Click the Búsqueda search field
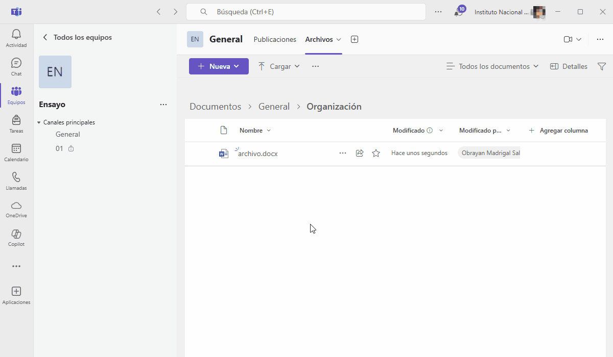The width and height of the screenshot is (613, 357). pos(305,12)
